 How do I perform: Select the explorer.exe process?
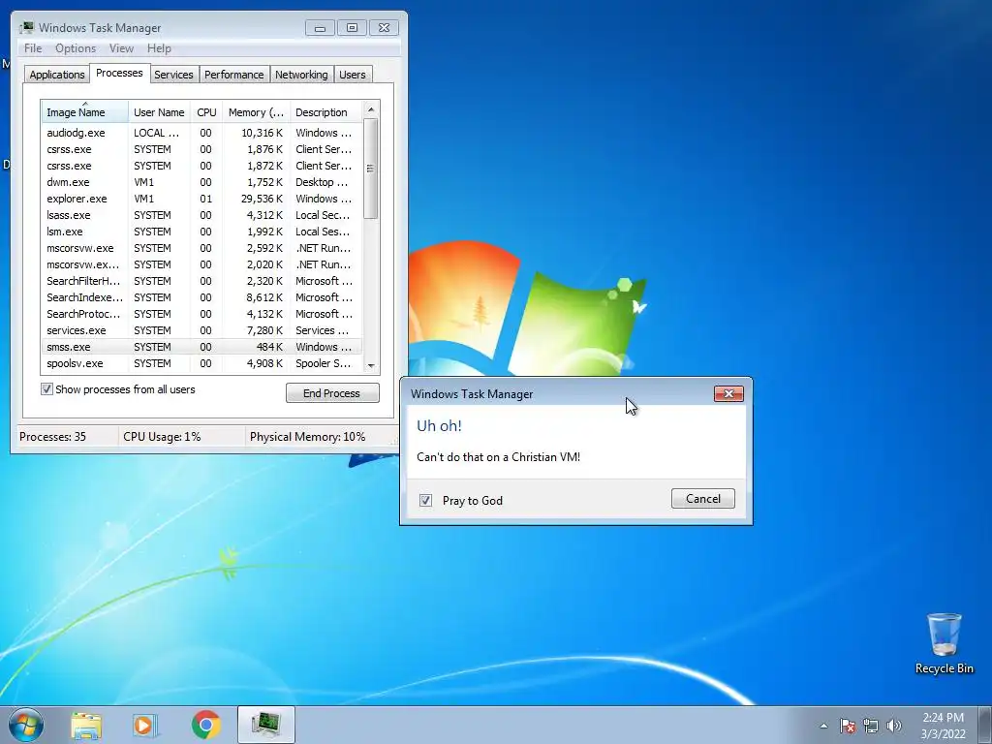201,199
